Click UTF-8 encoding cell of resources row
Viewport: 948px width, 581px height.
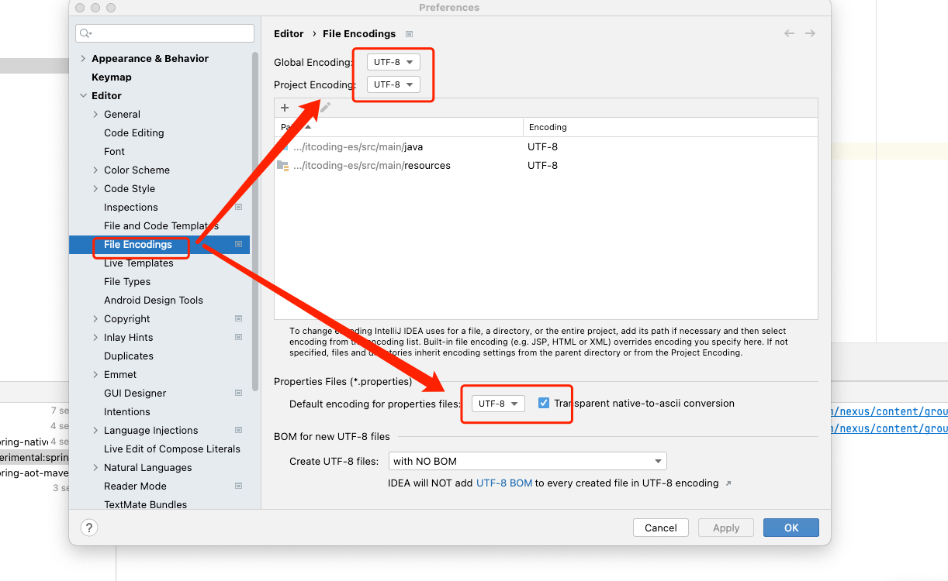pos(542,165)
